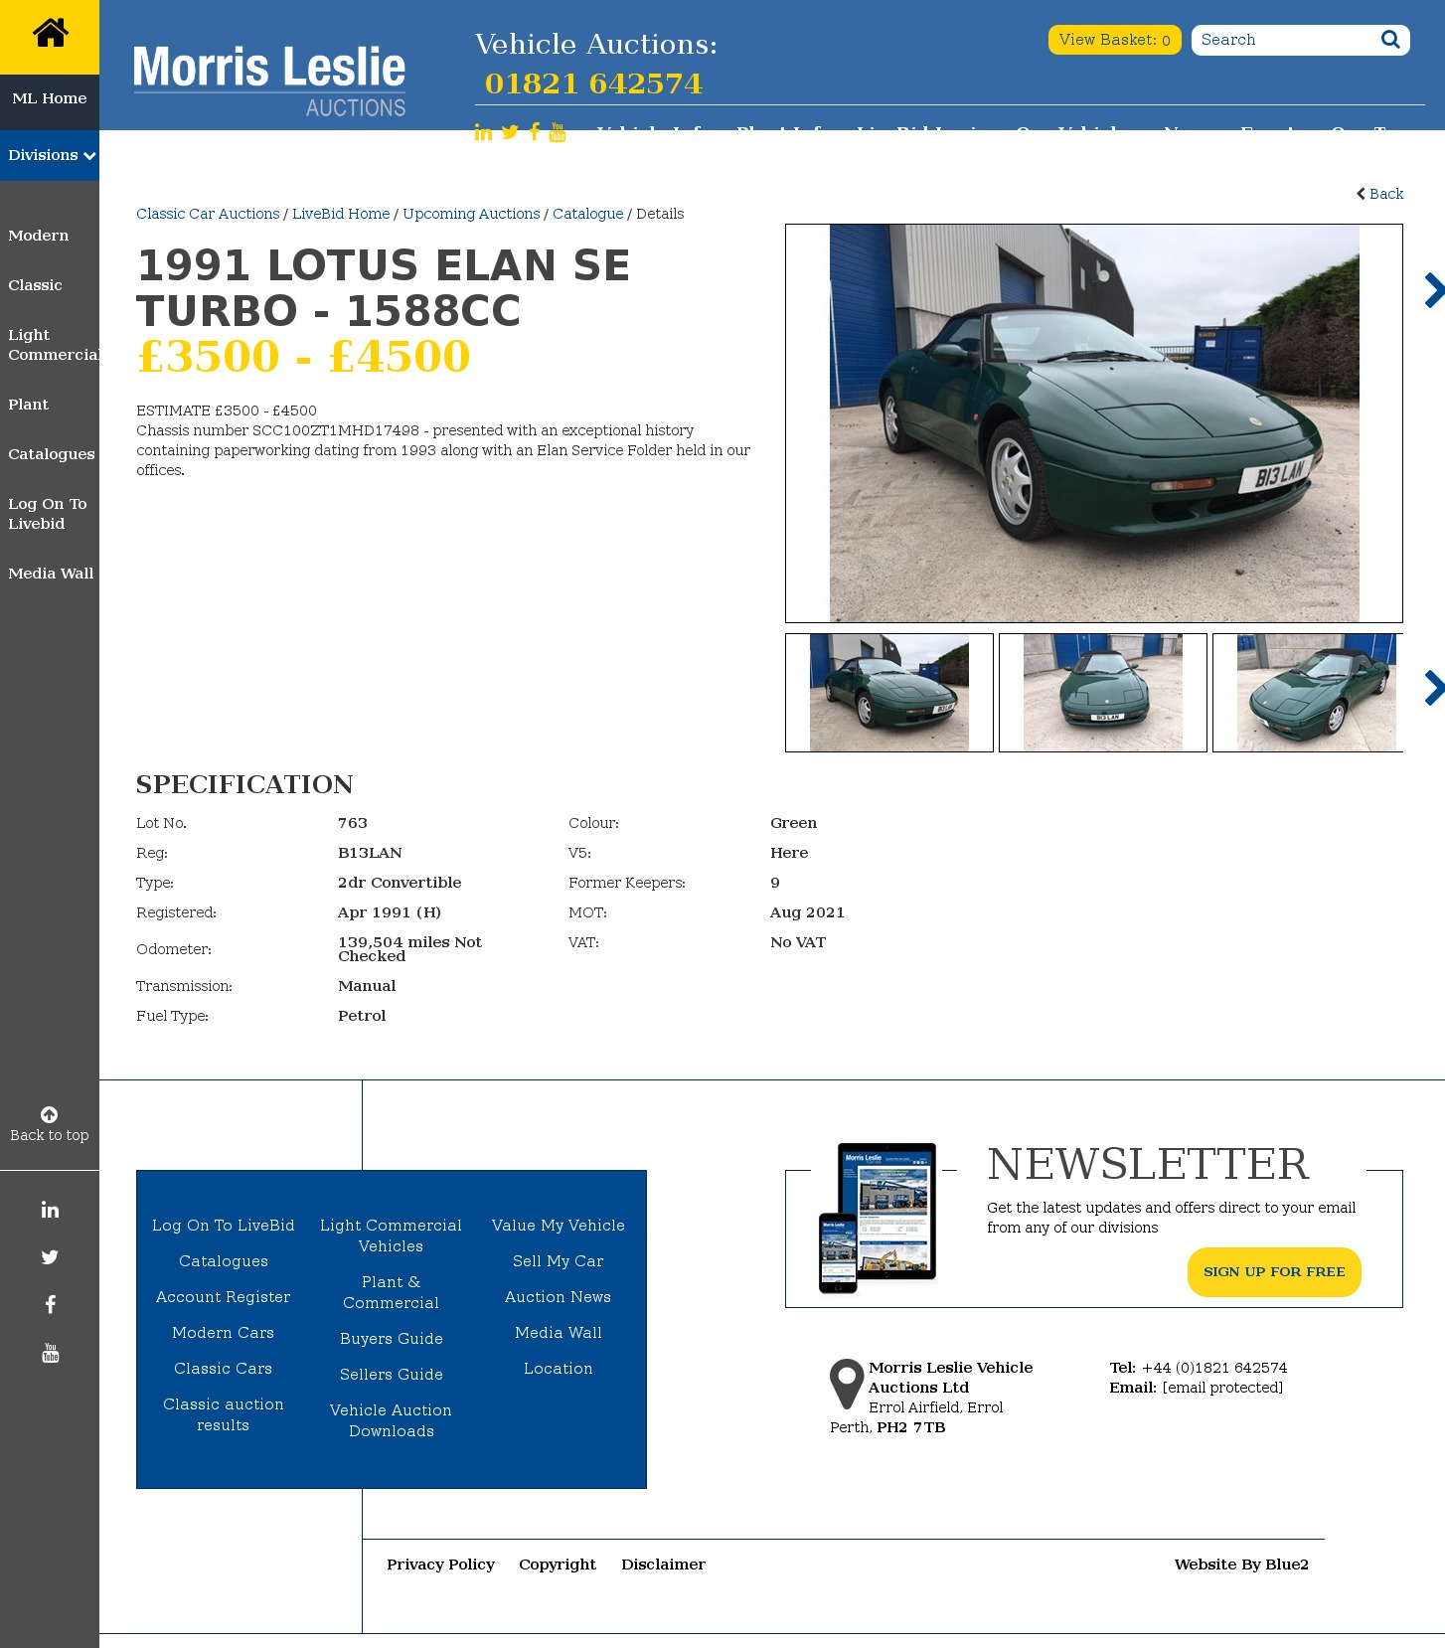1445x1648 pixels.
Task: Open LiveBid Home breadcrumb
Action: (341, 214)
